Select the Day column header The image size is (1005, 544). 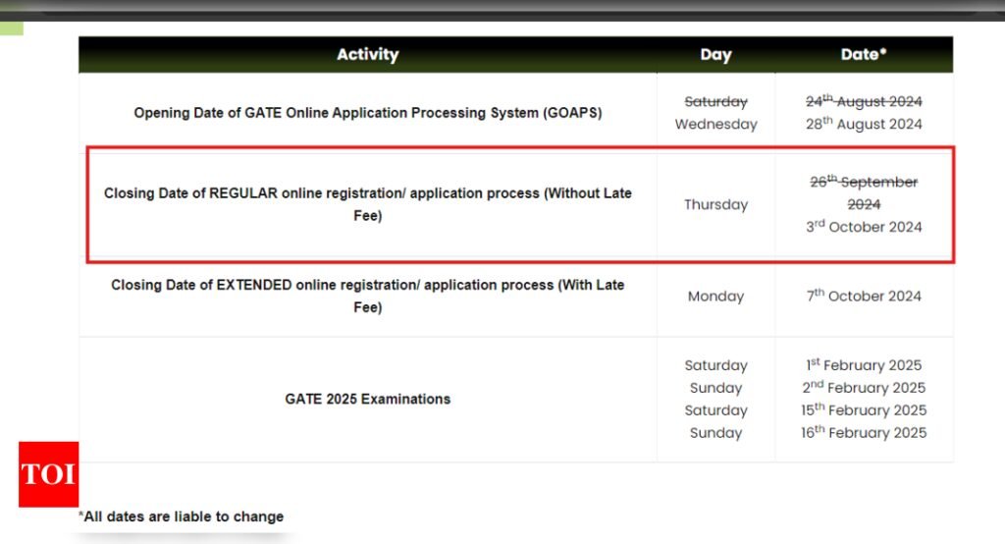point(715,55)
